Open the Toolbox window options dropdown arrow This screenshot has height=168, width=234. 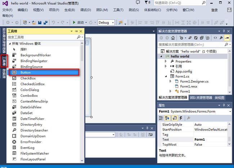[72, 31]
